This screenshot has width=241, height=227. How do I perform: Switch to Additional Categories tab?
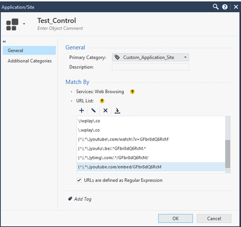tap(30, 61)
